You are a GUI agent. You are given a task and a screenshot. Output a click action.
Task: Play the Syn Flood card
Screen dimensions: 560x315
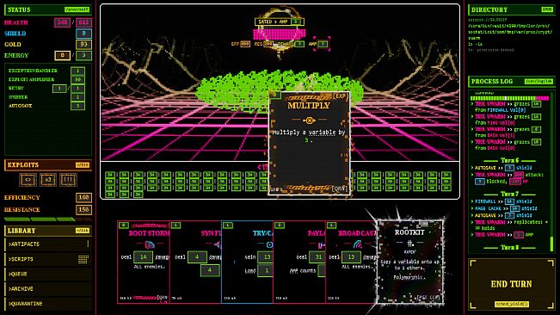point(196,262)
